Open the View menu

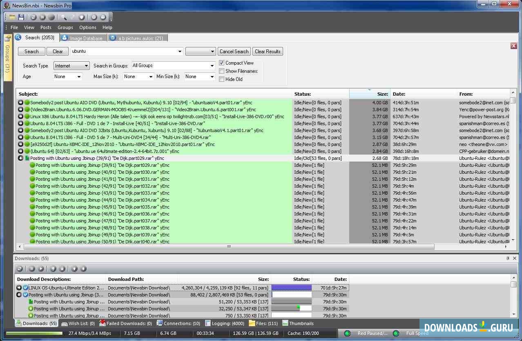click(29, 27)
